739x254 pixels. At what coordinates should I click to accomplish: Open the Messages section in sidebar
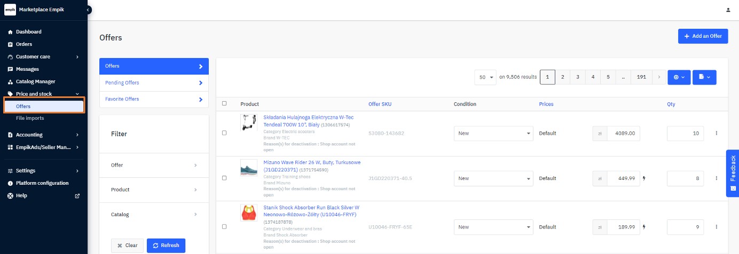[x=27, y=69]
